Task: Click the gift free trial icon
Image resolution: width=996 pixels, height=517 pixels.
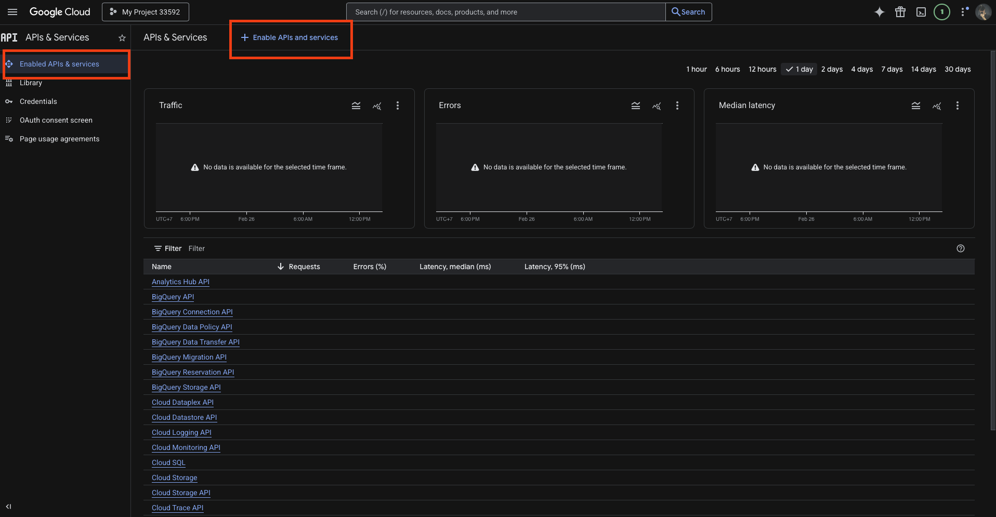Action: point(900,12)
